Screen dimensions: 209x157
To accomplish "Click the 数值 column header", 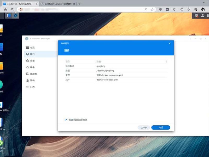I will [x=99, y=61].
